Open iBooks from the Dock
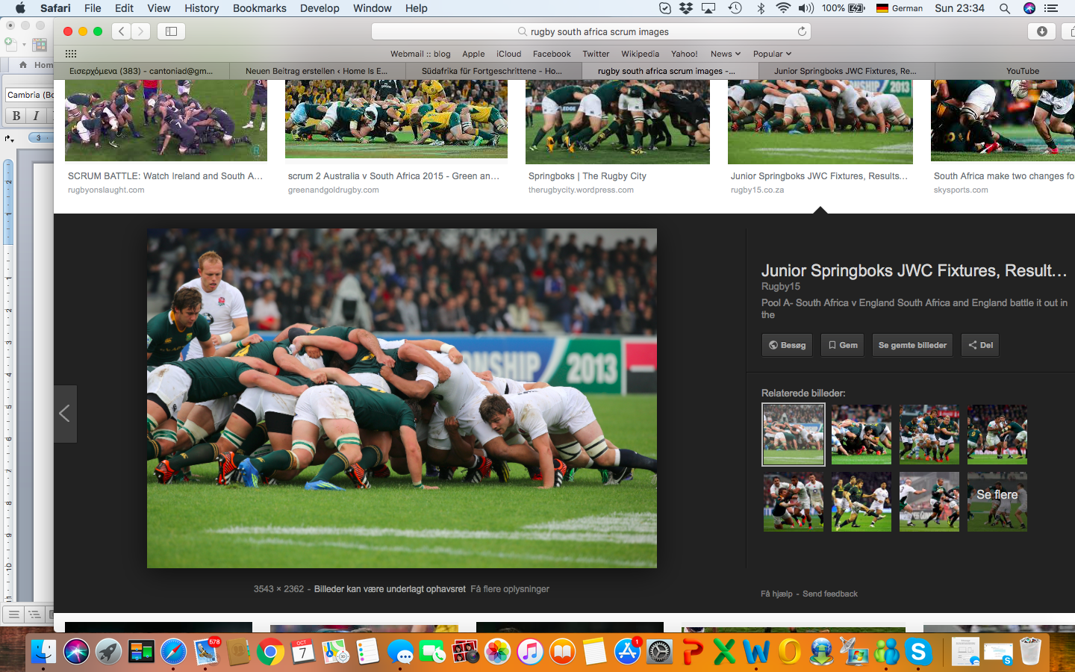1075x672 pixels. point(563,652)
